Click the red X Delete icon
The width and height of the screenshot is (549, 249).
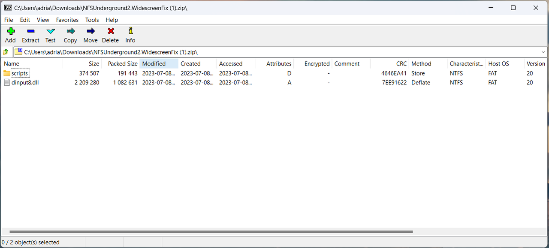pos(111,31)
